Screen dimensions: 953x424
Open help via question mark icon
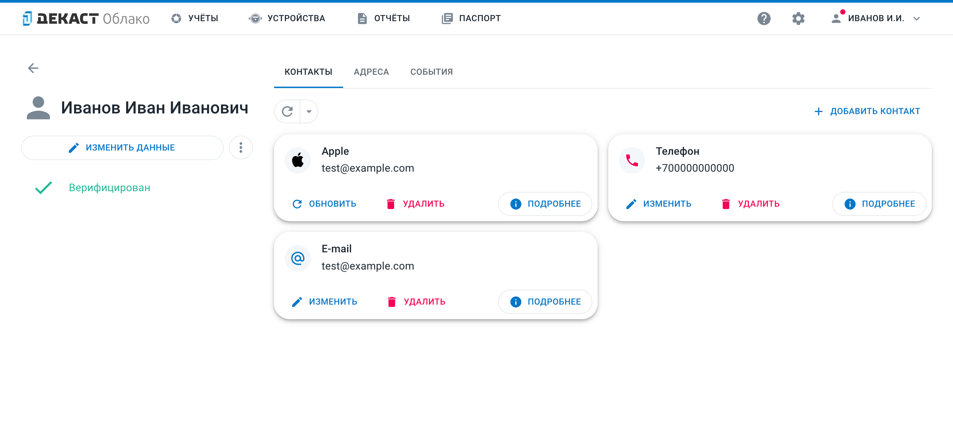764,18
